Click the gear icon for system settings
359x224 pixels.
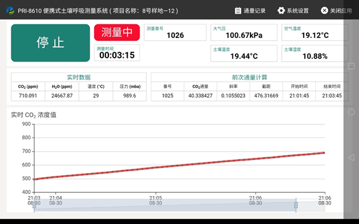[281, 11]
